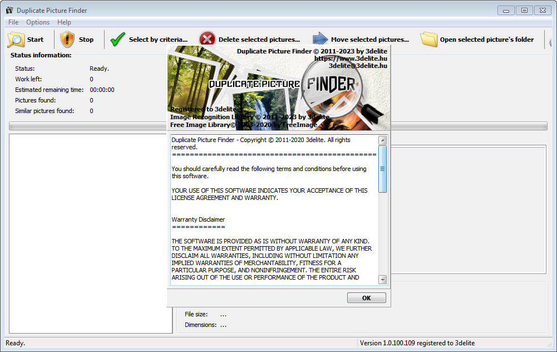Open the Options menu

tap(38, 22)
